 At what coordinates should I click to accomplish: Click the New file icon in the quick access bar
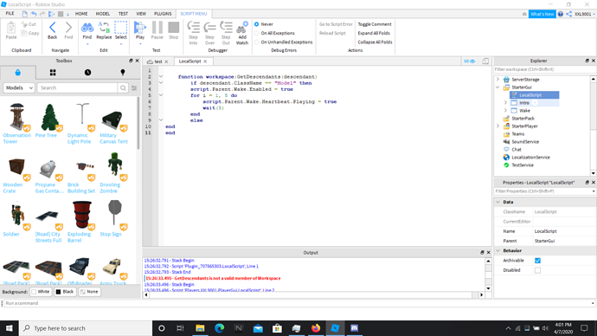25,14
